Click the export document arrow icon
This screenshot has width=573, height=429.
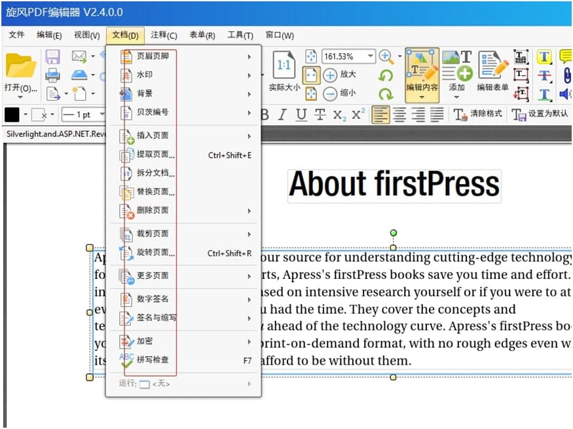coord(53,94)
